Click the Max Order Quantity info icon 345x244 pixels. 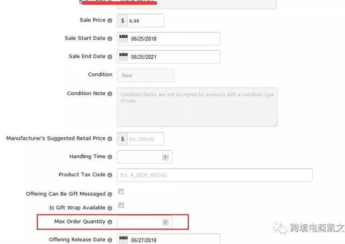[x=110, y=222]
